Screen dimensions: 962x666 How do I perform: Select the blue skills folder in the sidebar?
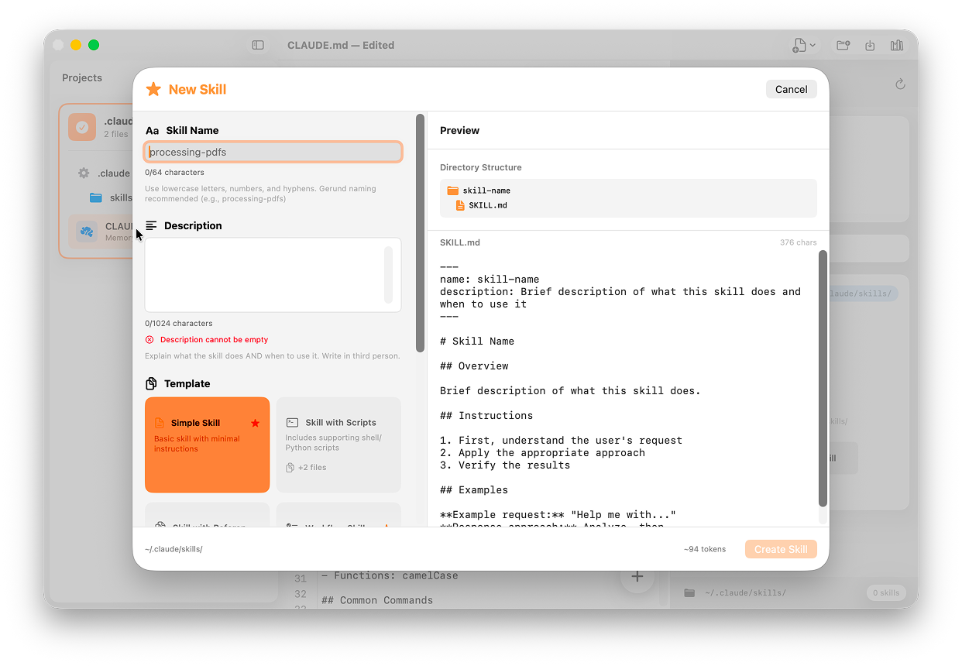[96, 197]
